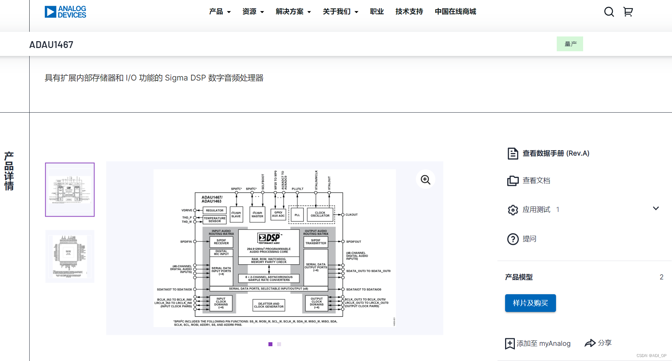
Task: Expand the 应用测试 section chevron
Action: tap(656, 209)
